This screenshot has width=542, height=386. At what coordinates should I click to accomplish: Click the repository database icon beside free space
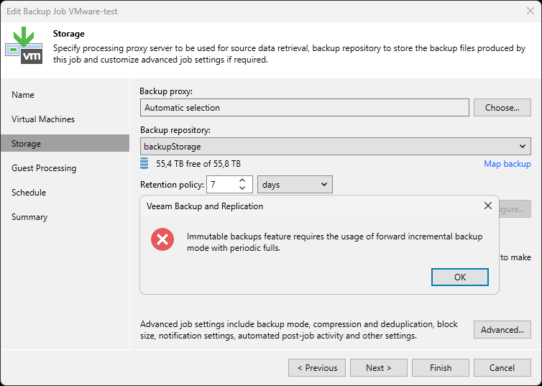click(x=144, y=163)
